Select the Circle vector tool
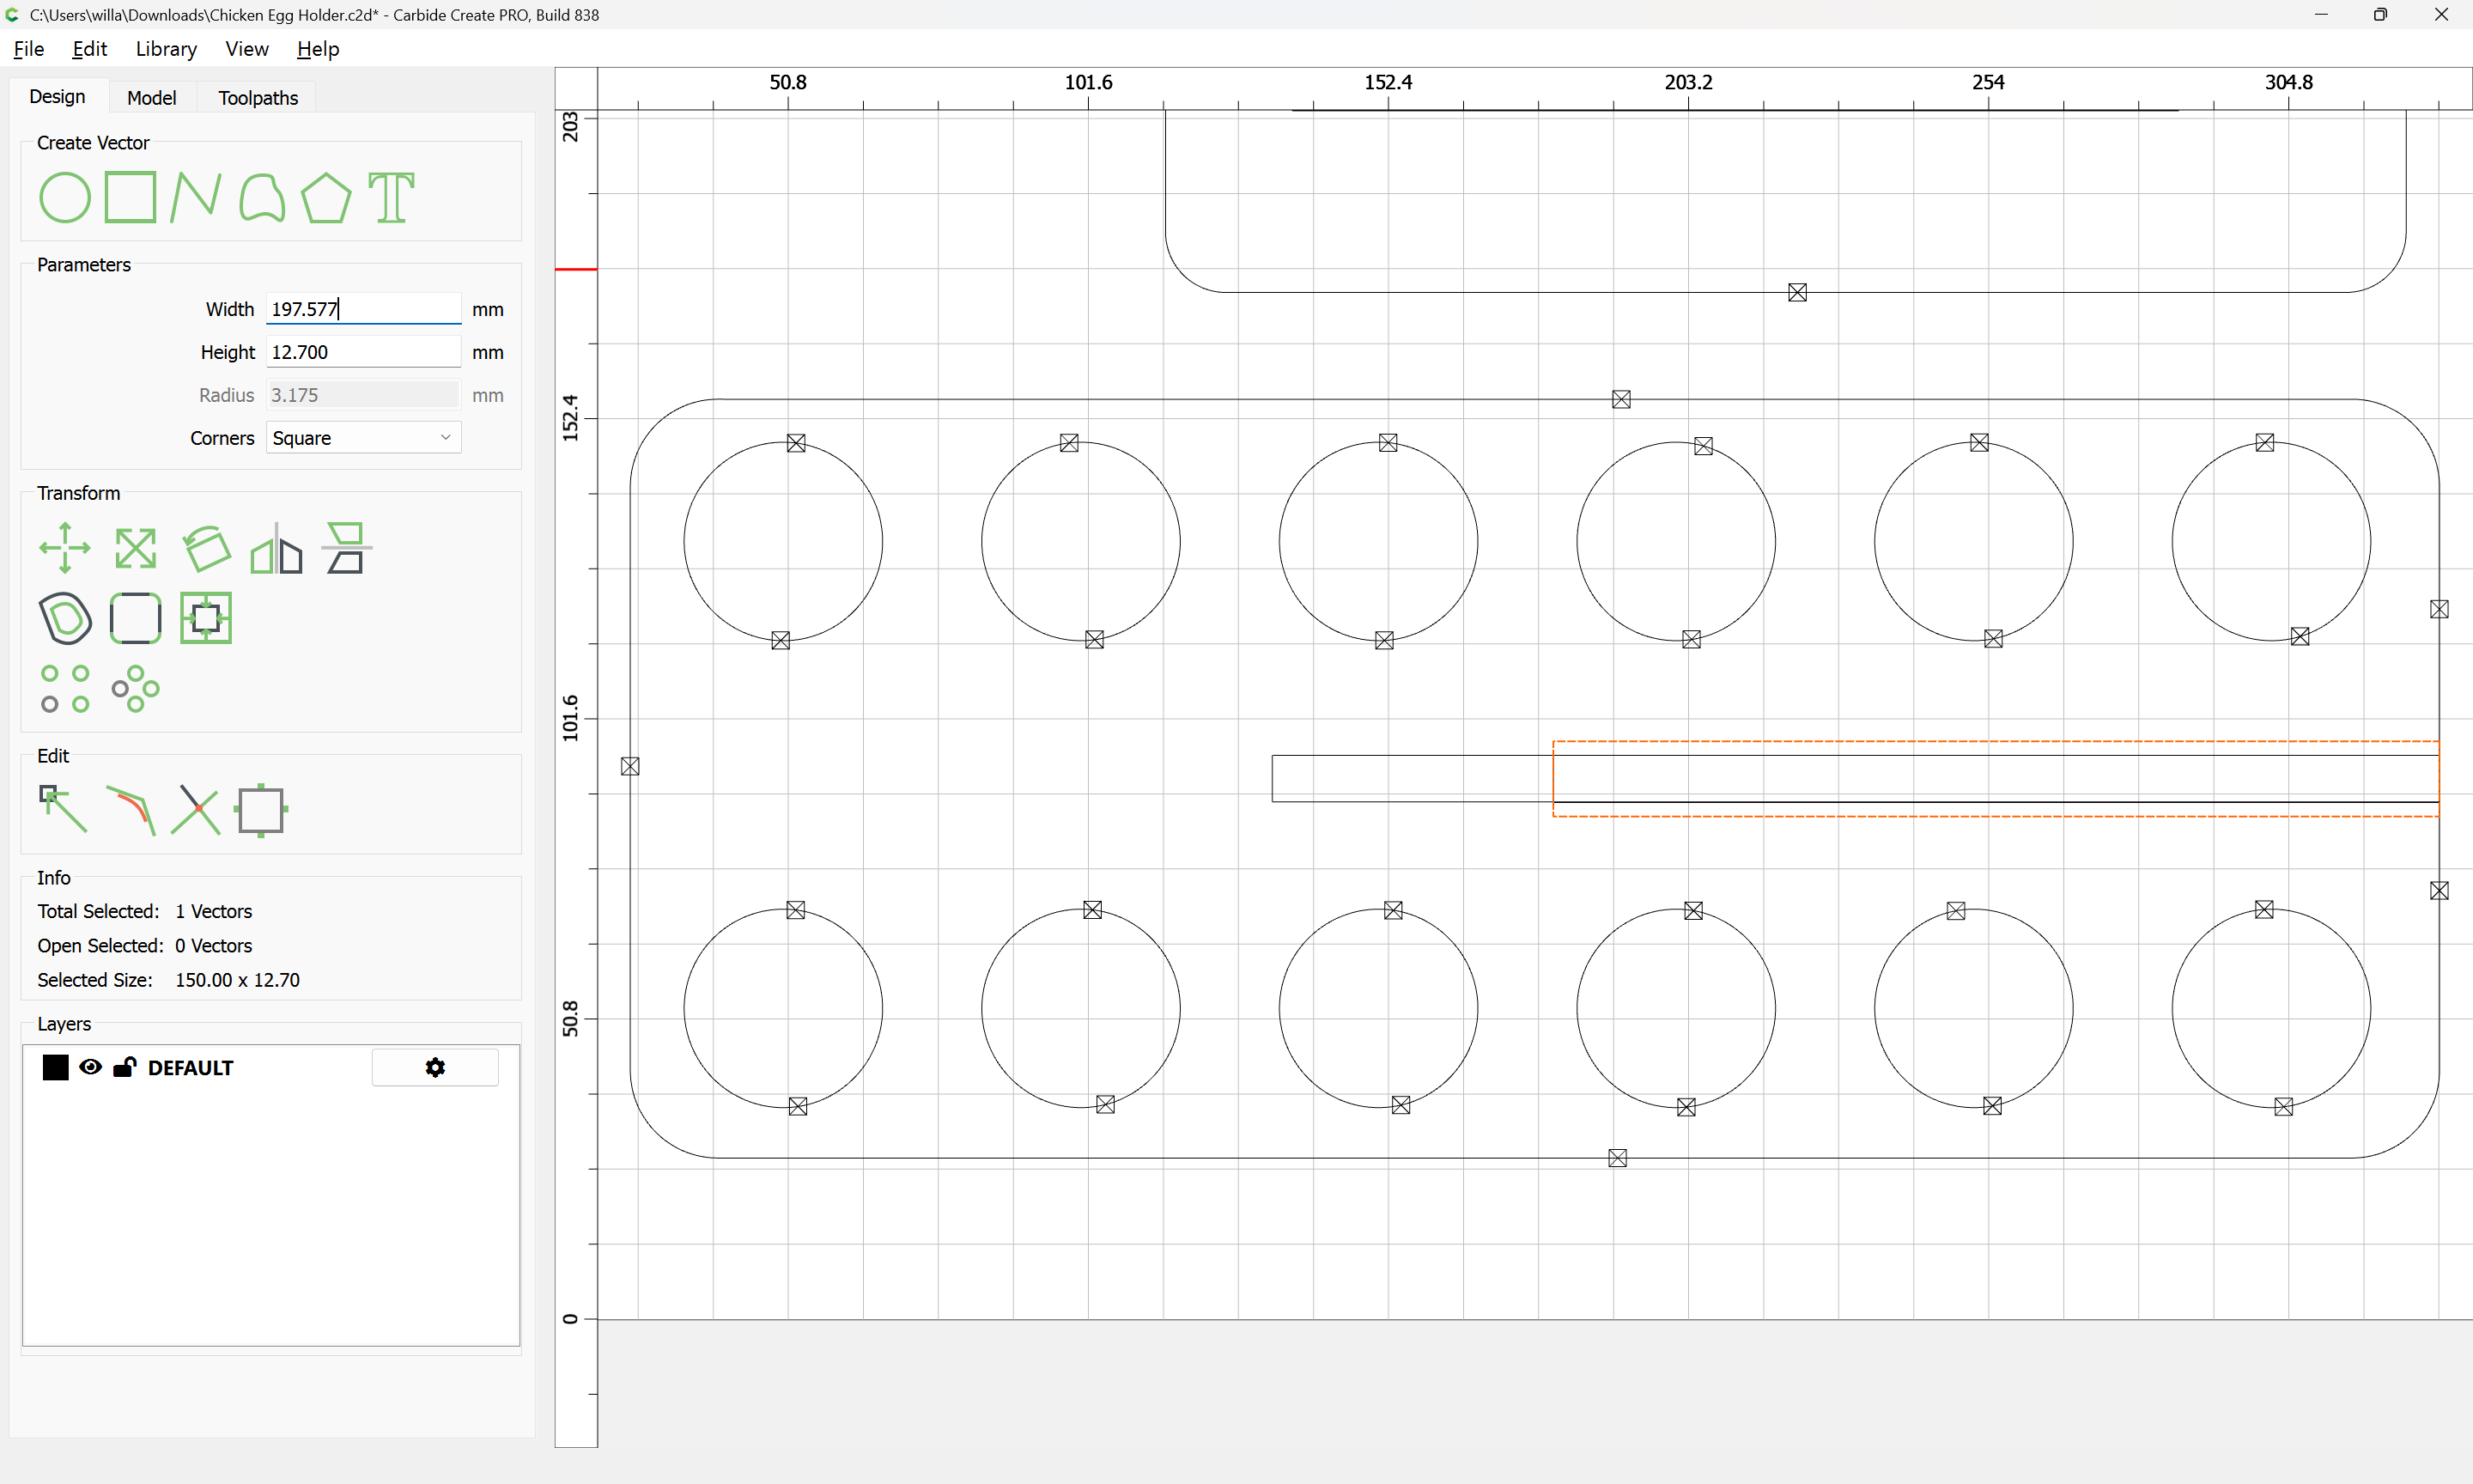This screenshot has height=1484, width=2473. pos(64,197)
